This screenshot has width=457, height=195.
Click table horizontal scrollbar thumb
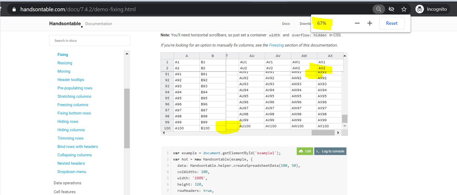coord(323,133)
